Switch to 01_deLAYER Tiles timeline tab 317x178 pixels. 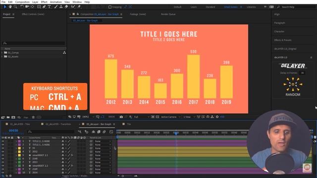[20, 124]
